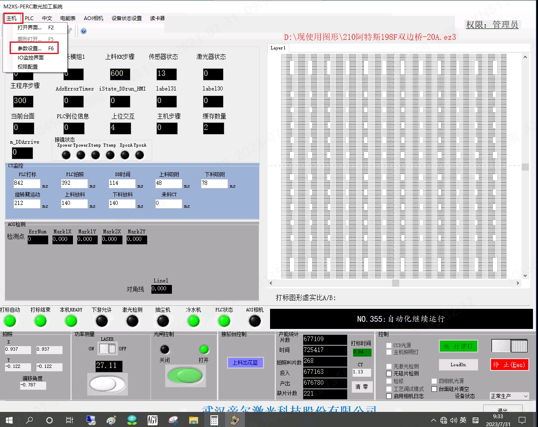Toggle the gray switch beside 运行 button
Viewport: 538px width, 427px height.
click(509, 346)
